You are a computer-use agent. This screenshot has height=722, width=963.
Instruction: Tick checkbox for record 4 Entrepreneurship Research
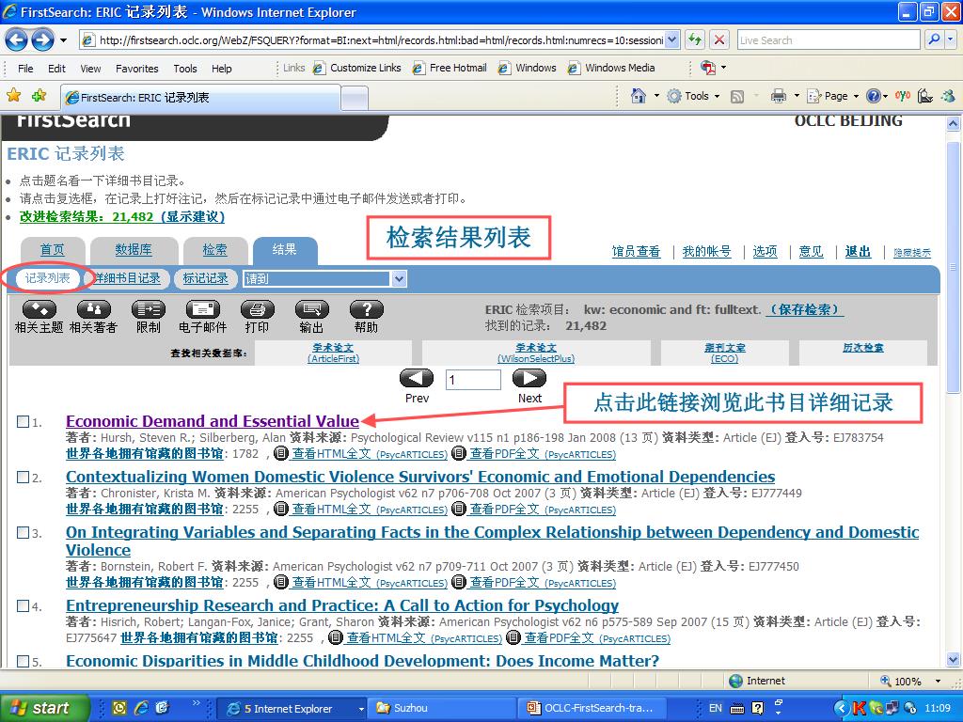(x=23, y=606)
